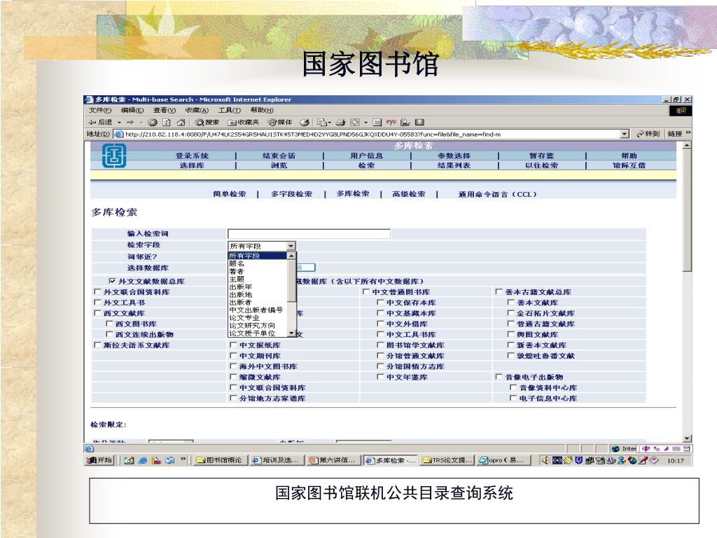Click the 馆际互借 navigation link
The image size is (717, 538).
tap(629, 165)
